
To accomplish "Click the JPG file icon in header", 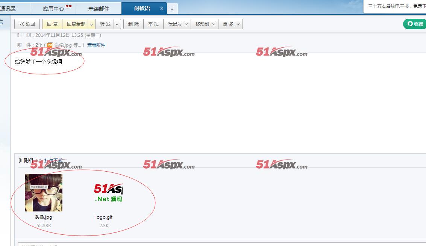I will point(50,45).
